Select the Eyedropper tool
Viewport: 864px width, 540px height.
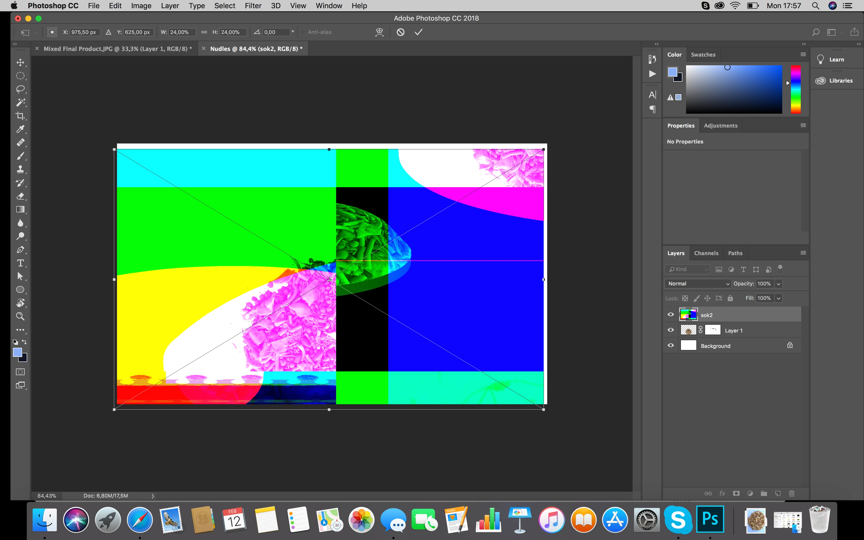click(20, 129)
